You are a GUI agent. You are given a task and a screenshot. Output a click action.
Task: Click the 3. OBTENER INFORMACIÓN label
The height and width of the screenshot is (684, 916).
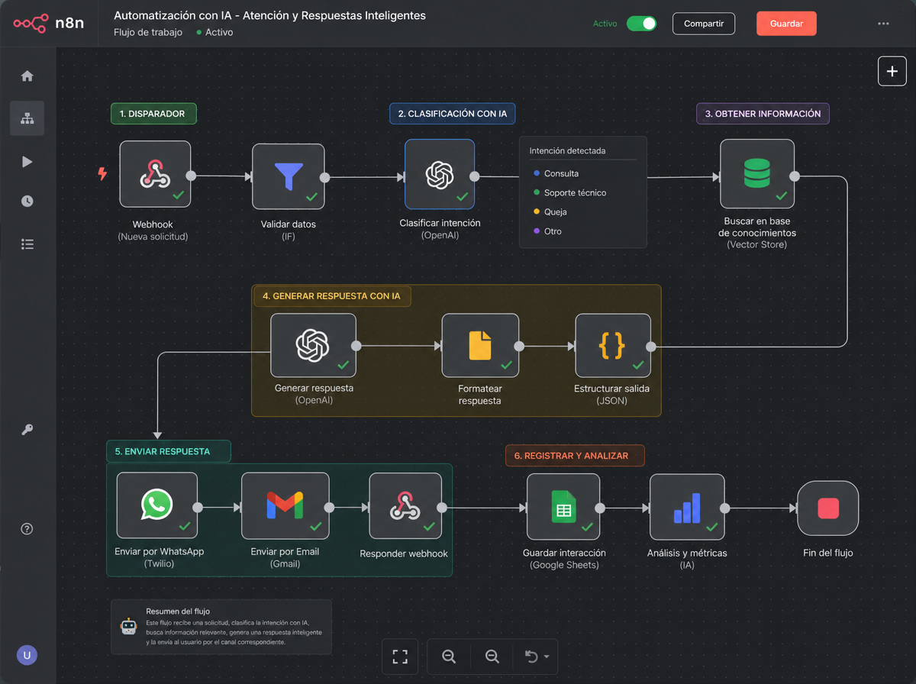coord(763,114)
